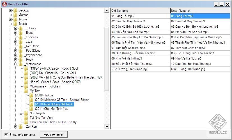
Task: Click the Toi Nho Ten Anh folder icon
Action: coord(26,118)
